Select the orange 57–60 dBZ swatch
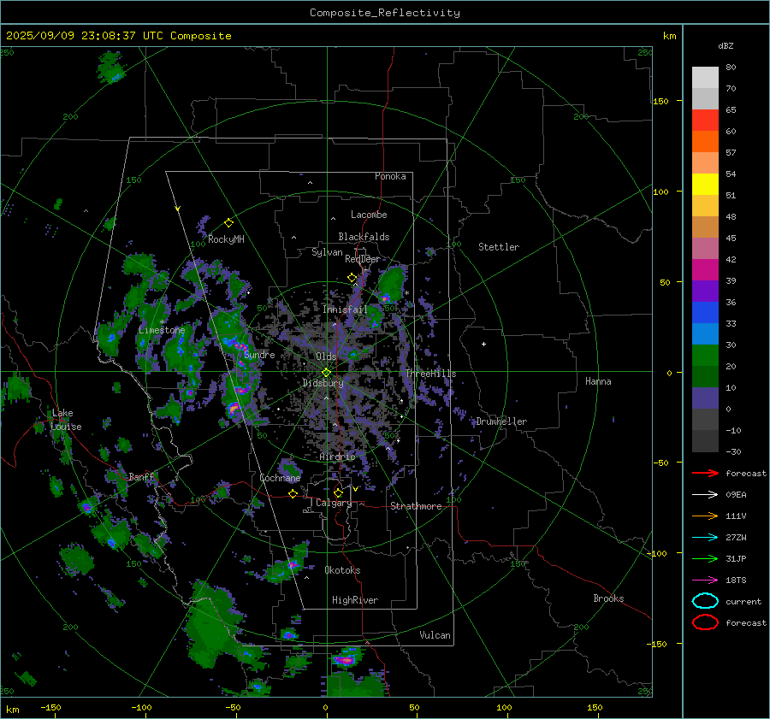770x719 pixels. click(705, 142)
